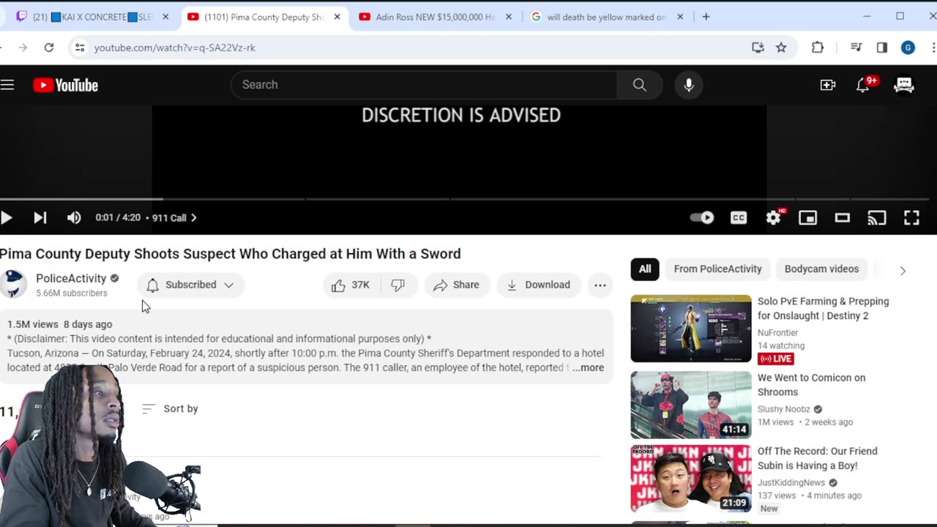
Task: Open the account avatar menu
Action: 904,85
